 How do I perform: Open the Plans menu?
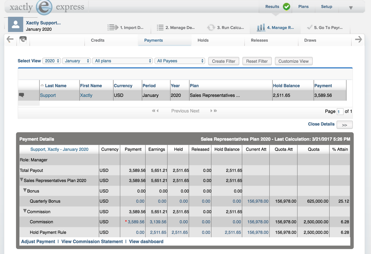click(303, 7)
